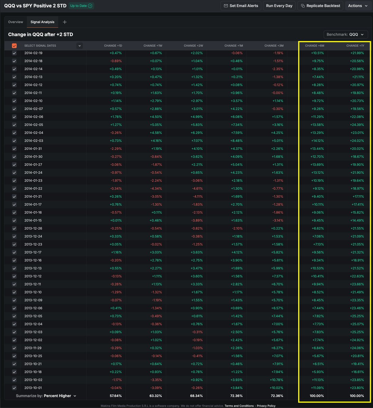The width and height of the screenshot is (373, 408).
Task: Uncheck the 2014-02-05 row checkbox
Action: (14, 125)
